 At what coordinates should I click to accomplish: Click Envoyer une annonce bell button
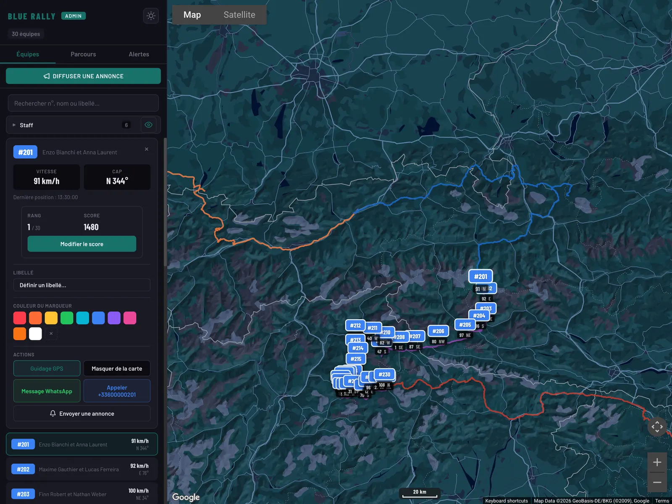click(82, 413)
